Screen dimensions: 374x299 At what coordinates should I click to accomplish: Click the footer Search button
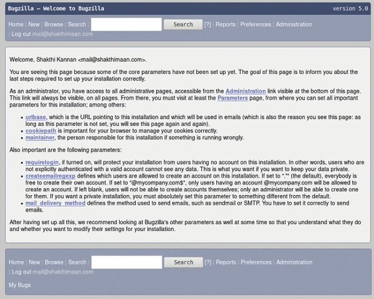183,262
